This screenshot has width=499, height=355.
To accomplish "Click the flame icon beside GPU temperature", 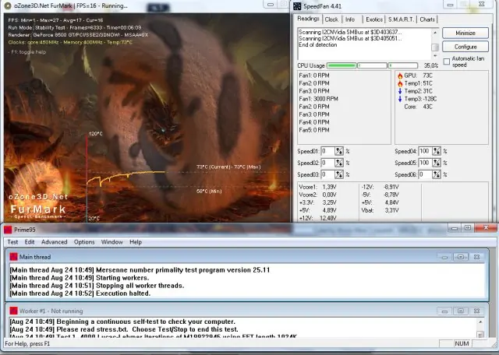I will (400, 76).
